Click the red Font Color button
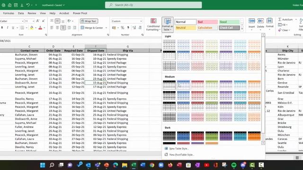This screenshot has height=170, width=303. click(x=40, y=28)
